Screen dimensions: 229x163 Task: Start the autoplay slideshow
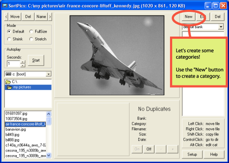(36, 60)
